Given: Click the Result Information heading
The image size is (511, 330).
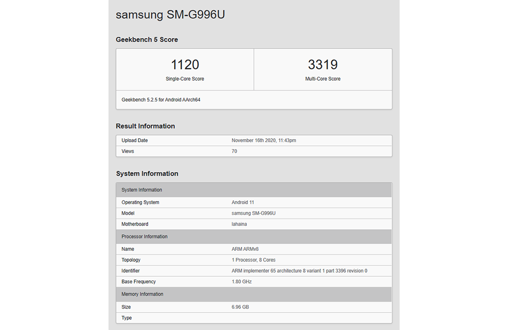Looking at the screenshot, I should point(145,126).
